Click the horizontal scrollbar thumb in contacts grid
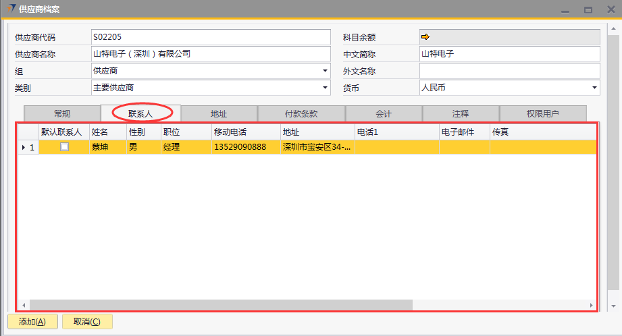Screen dimensions: 622x336 (x=219, y=305)
